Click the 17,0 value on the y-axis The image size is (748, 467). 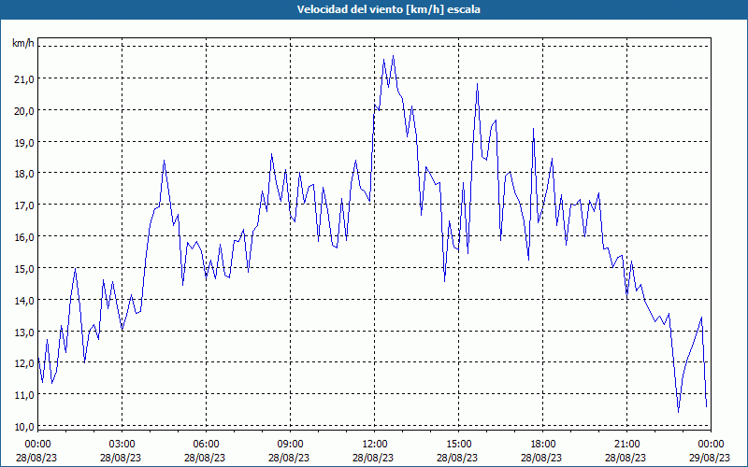click(x=24, y=205)
